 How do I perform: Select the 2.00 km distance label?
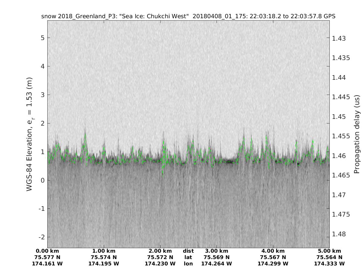160,251
